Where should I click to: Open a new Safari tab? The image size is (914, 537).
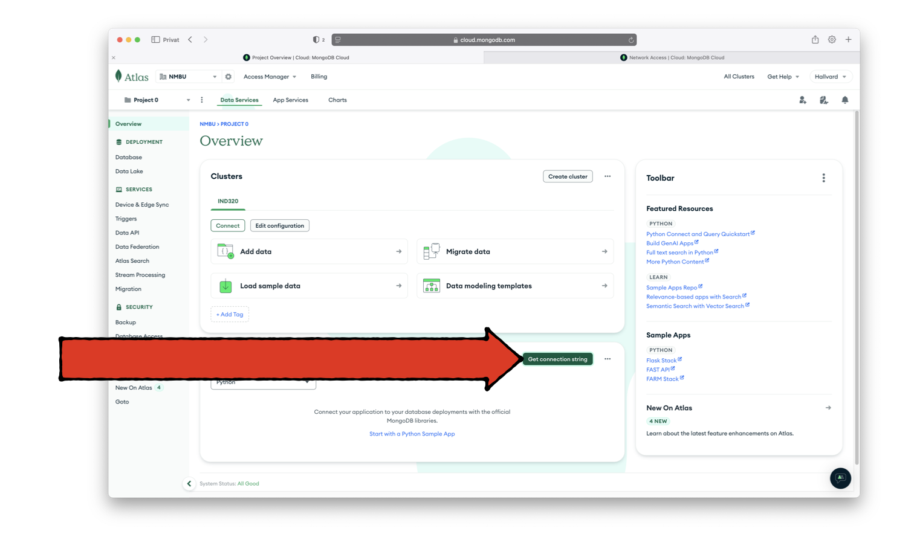[x=849, y=40]
